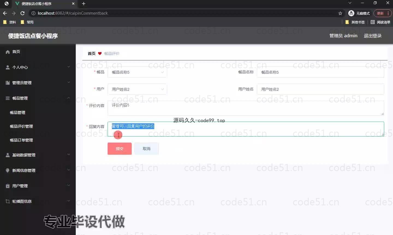Viewport: 393px width, 235px height.
Task: Expand the 用户管理 menu chevron
Action: click(69, 185)
